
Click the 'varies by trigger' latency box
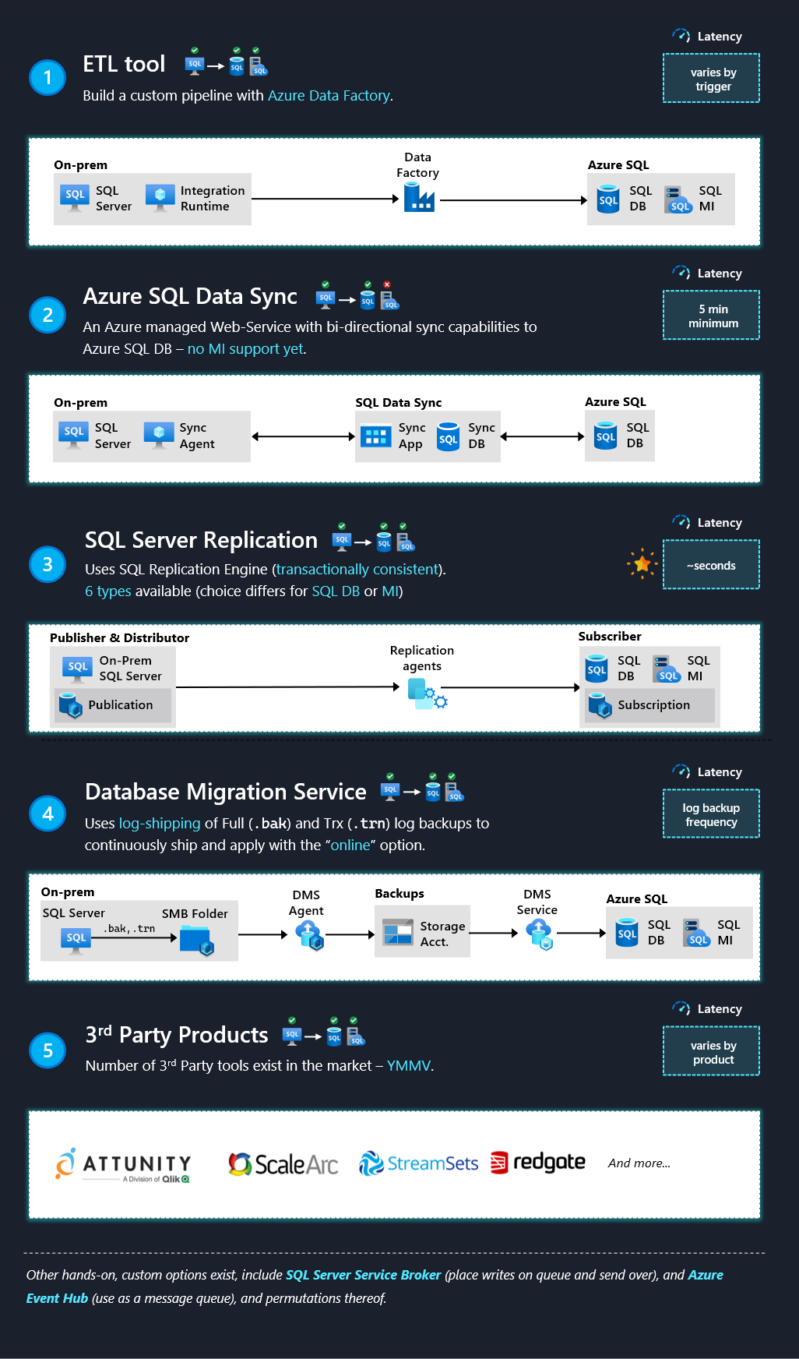click(x=711, y=78)
